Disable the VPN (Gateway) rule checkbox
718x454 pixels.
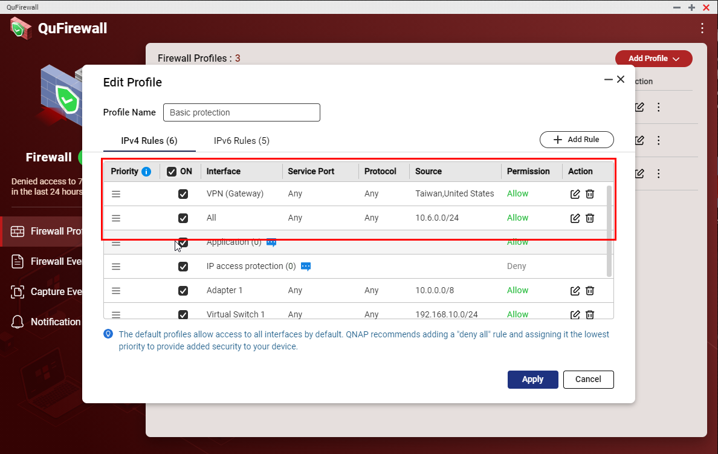click(x=183, y=194)
